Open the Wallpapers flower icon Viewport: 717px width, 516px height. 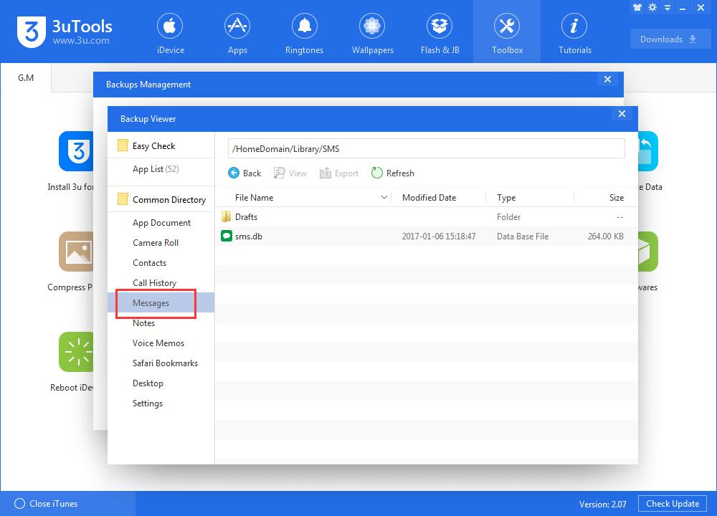(372, 26)
